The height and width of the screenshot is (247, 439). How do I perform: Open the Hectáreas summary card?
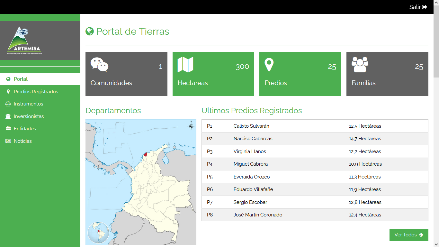[x=213, y=74]
